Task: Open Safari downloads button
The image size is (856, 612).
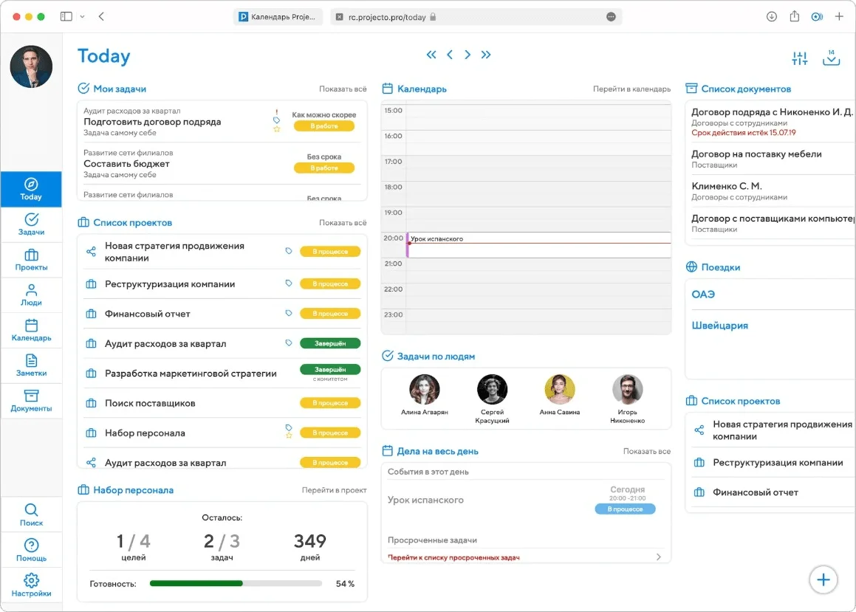Action: [x=771, y=17]
